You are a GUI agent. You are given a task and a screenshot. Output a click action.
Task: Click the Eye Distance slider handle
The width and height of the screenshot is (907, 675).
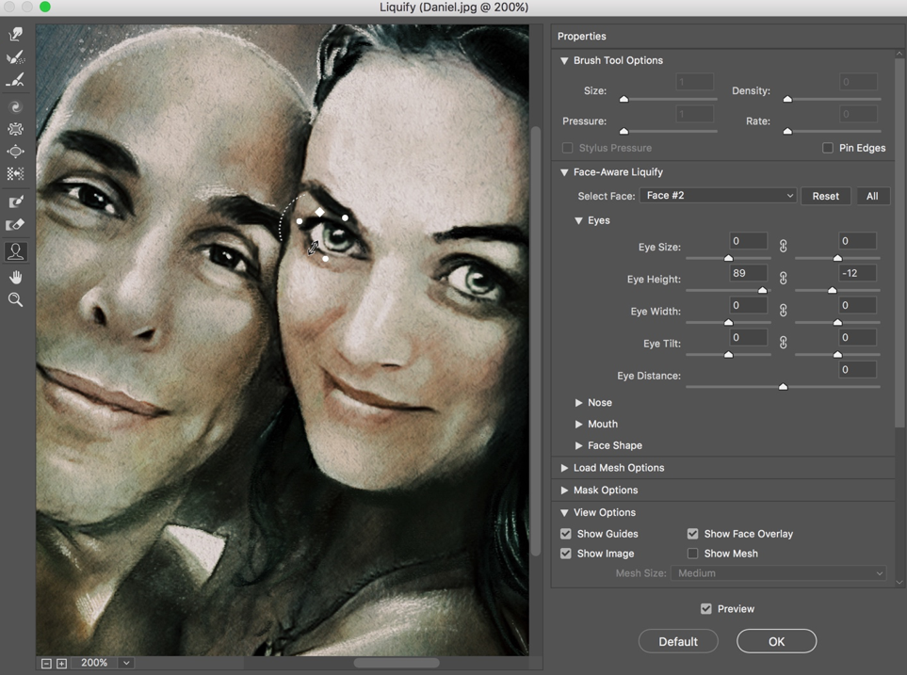pyautogui.click(x=783, y=386)
